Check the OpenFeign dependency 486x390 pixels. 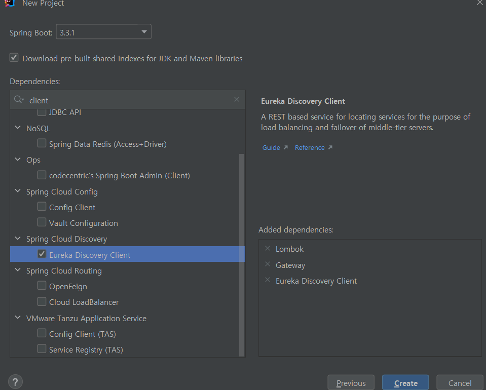(42, 285)
